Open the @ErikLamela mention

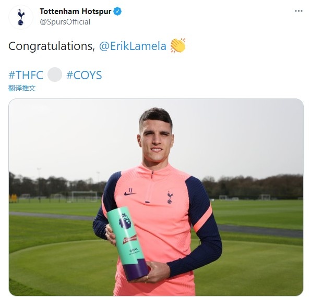coord(133,46)
